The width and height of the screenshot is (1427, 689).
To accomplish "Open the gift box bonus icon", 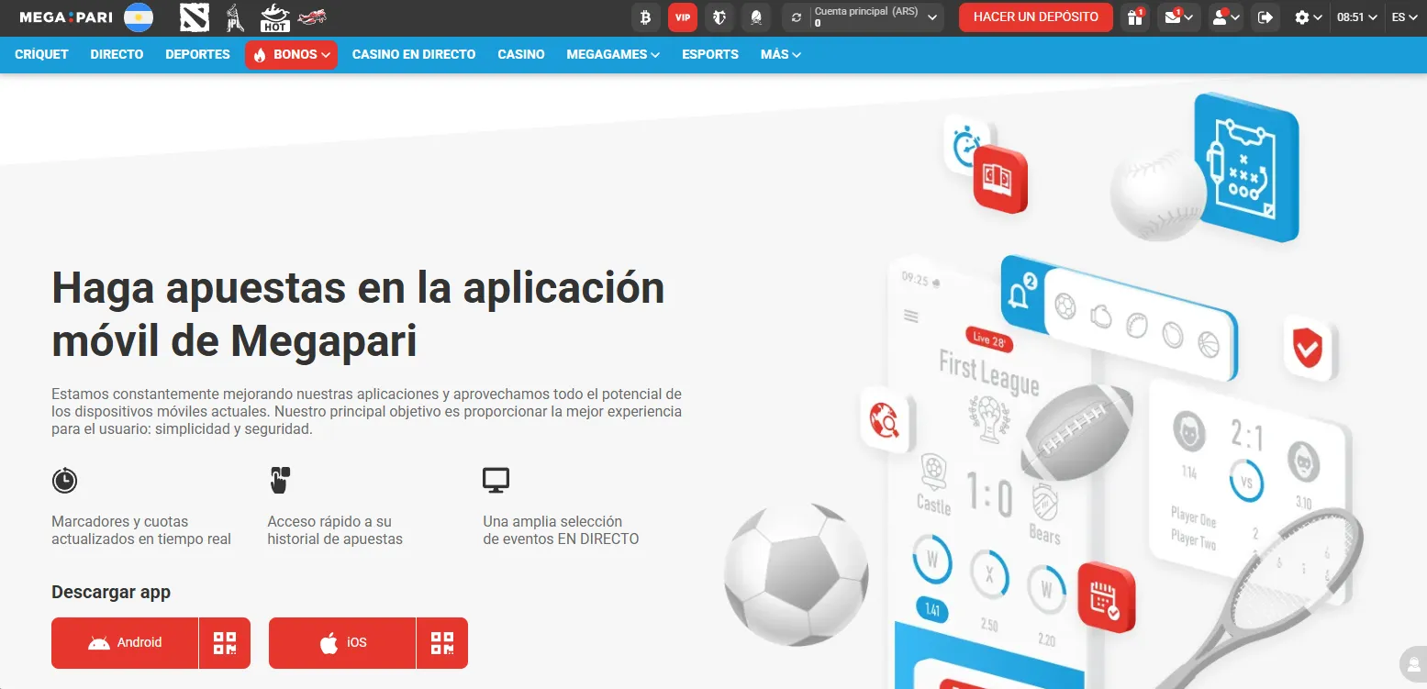I will coord(1135,17).
